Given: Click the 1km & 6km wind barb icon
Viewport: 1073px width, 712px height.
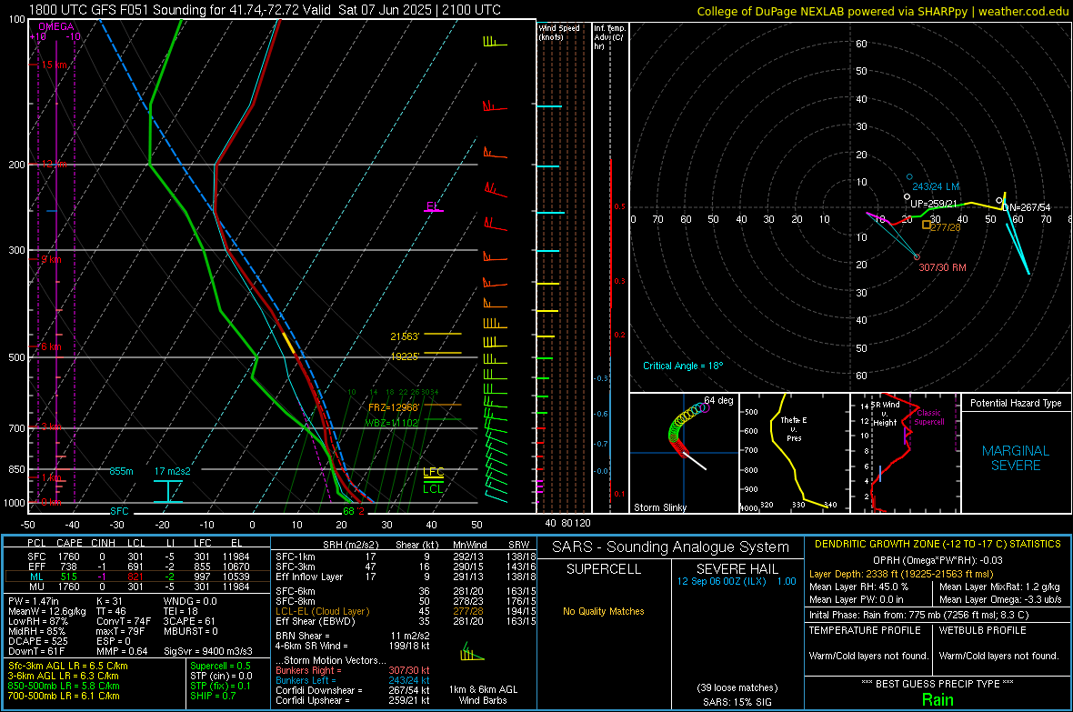Looking at the screenshot, I should click(472, 652).
